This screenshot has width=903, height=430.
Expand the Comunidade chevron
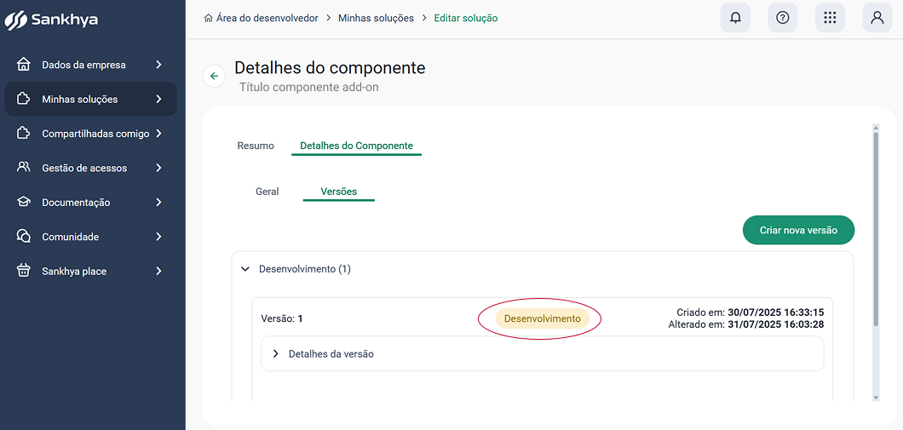tap(159, 237)
